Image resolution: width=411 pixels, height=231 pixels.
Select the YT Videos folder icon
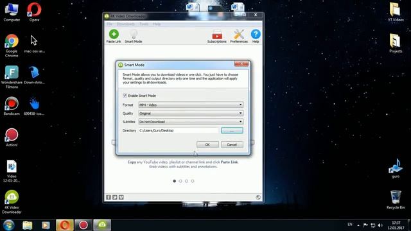[x=396, y=12]
